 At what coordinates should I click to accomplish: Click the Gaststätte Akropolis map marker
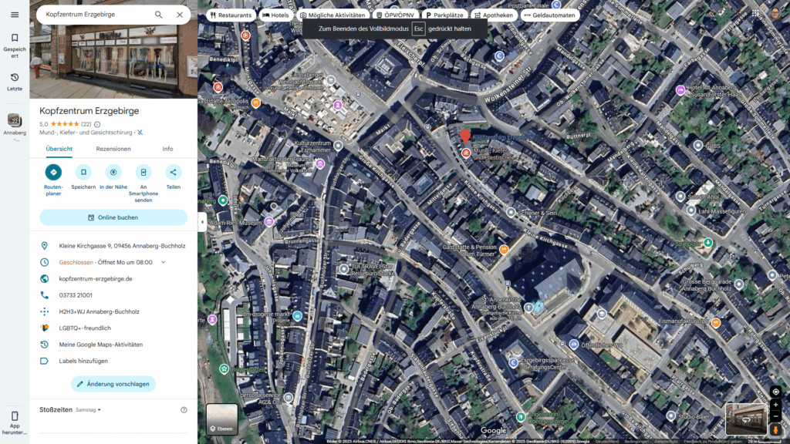256,103
